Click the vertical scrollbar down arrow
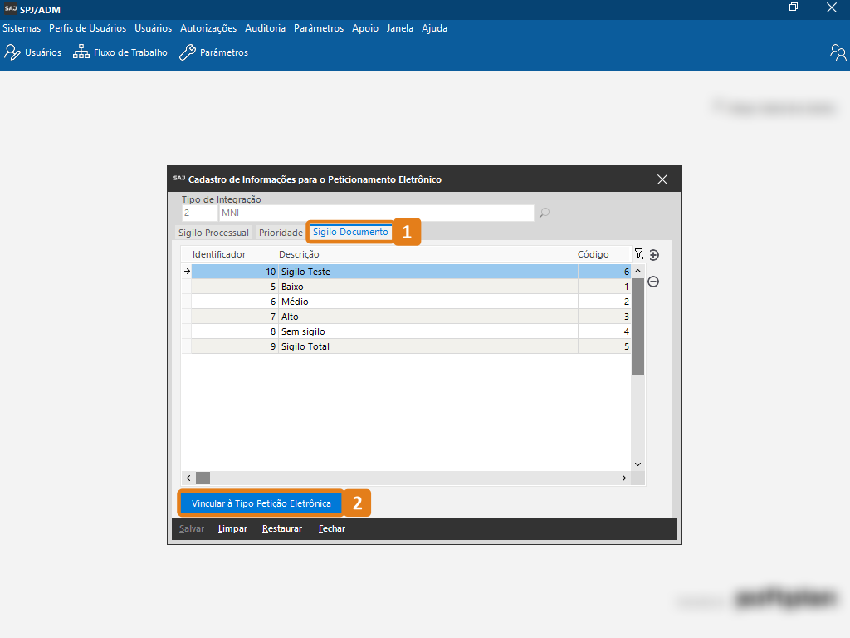This screenshot has width=850, height=638. pos(637,464)
